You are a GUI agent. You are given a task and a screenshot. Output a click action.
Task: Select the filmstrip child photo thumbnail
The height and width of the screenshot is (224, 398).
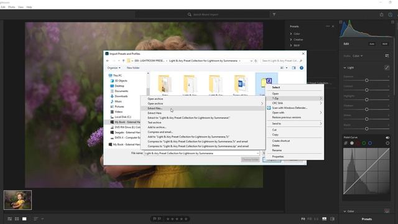click(18, 200)
